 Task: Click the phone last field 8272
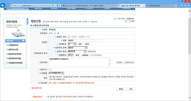tap(88, 44)
